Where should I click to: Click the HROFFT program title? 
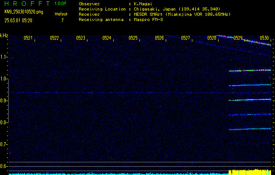pos(28,3)
